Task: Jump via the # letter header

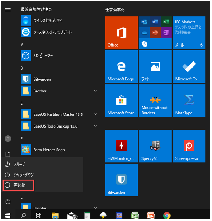Action: pyautogui.click(x=22, y=44)
